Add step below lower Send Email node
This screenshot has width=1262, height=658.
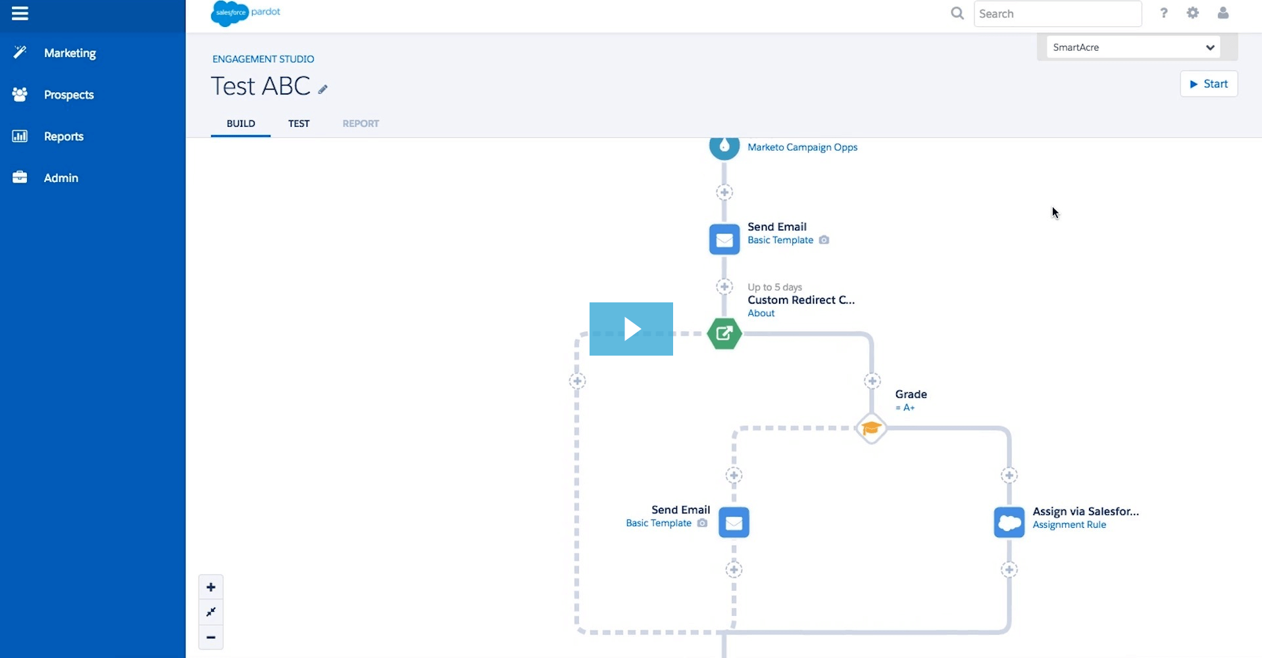734,570
